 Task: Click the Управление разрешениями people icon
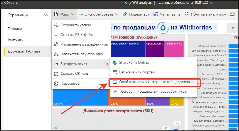click(56, 44)
